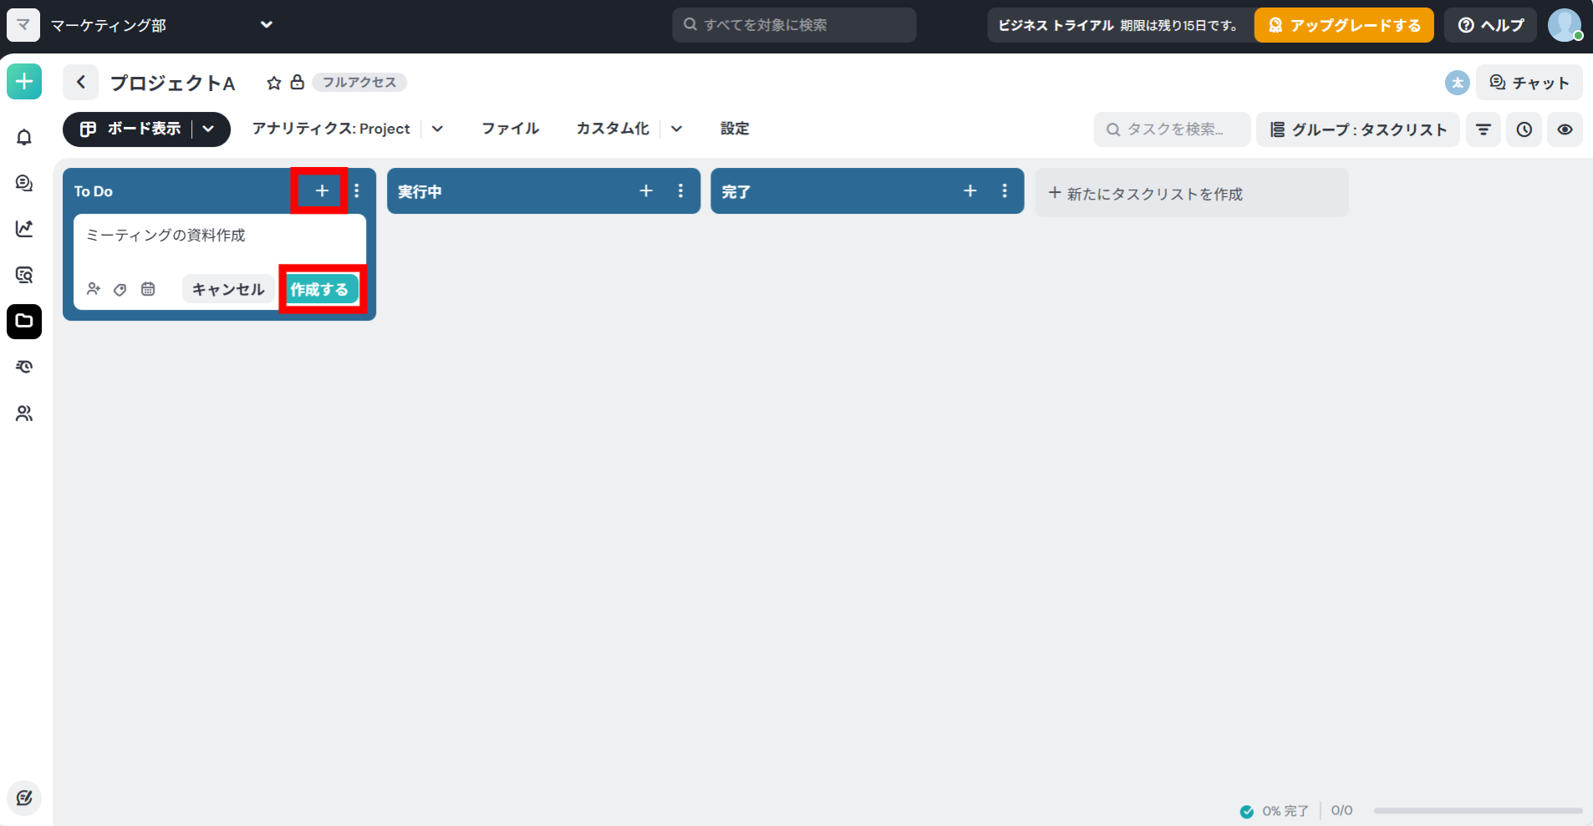
Task: Click the assign member icon on task card
Action: [x=94, y=289]
